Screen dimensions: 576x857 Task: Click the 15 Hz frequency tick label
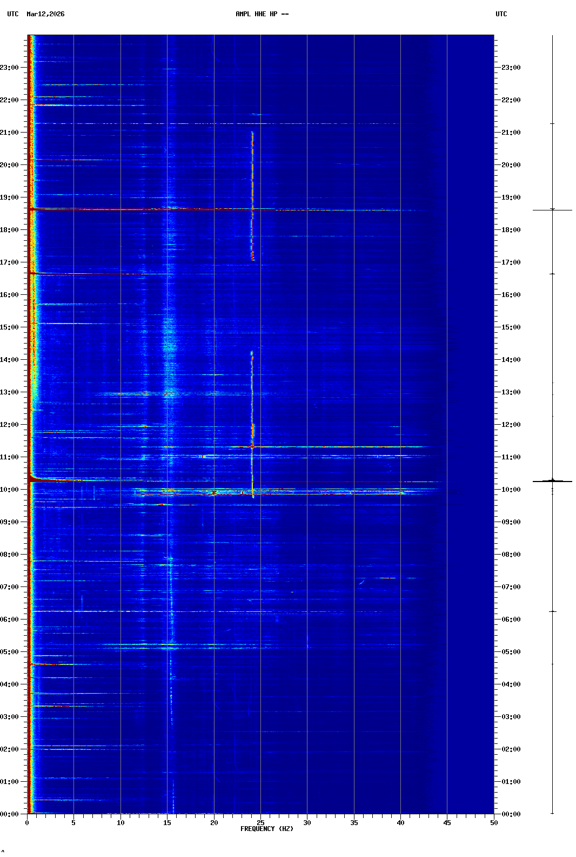[167, 822]
